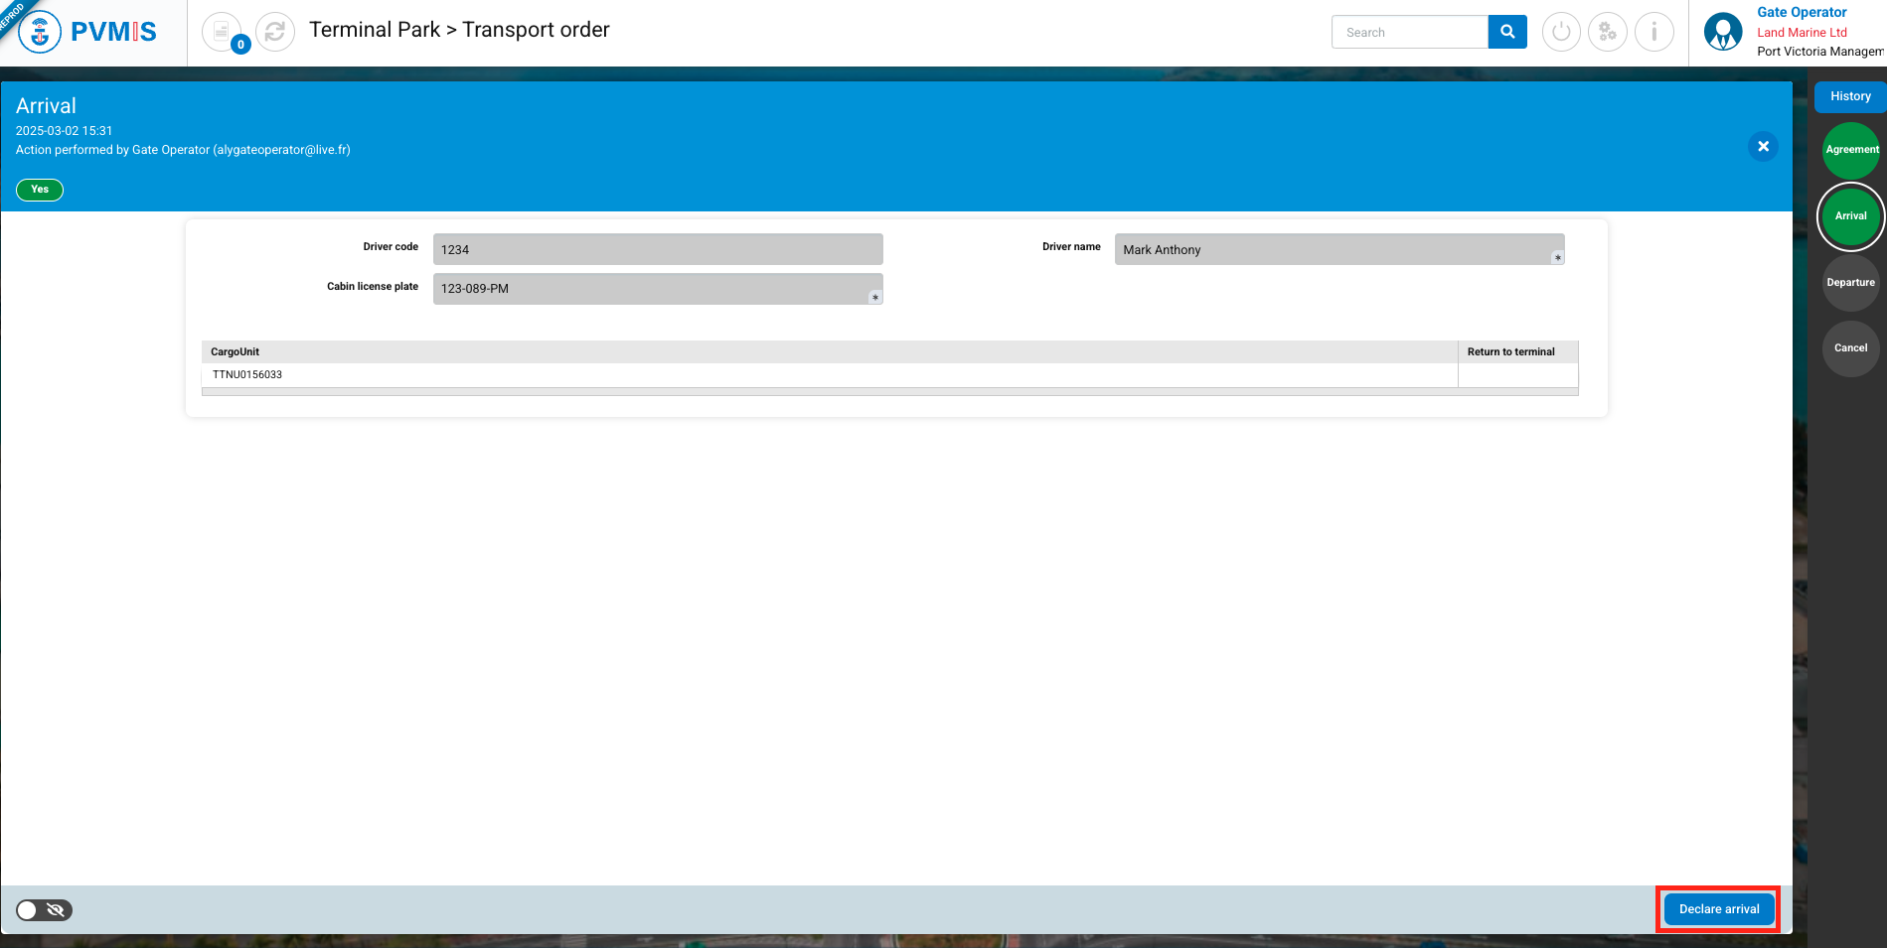Click the refresh icon in header
Screen dimensions: 1887x948
275,32
